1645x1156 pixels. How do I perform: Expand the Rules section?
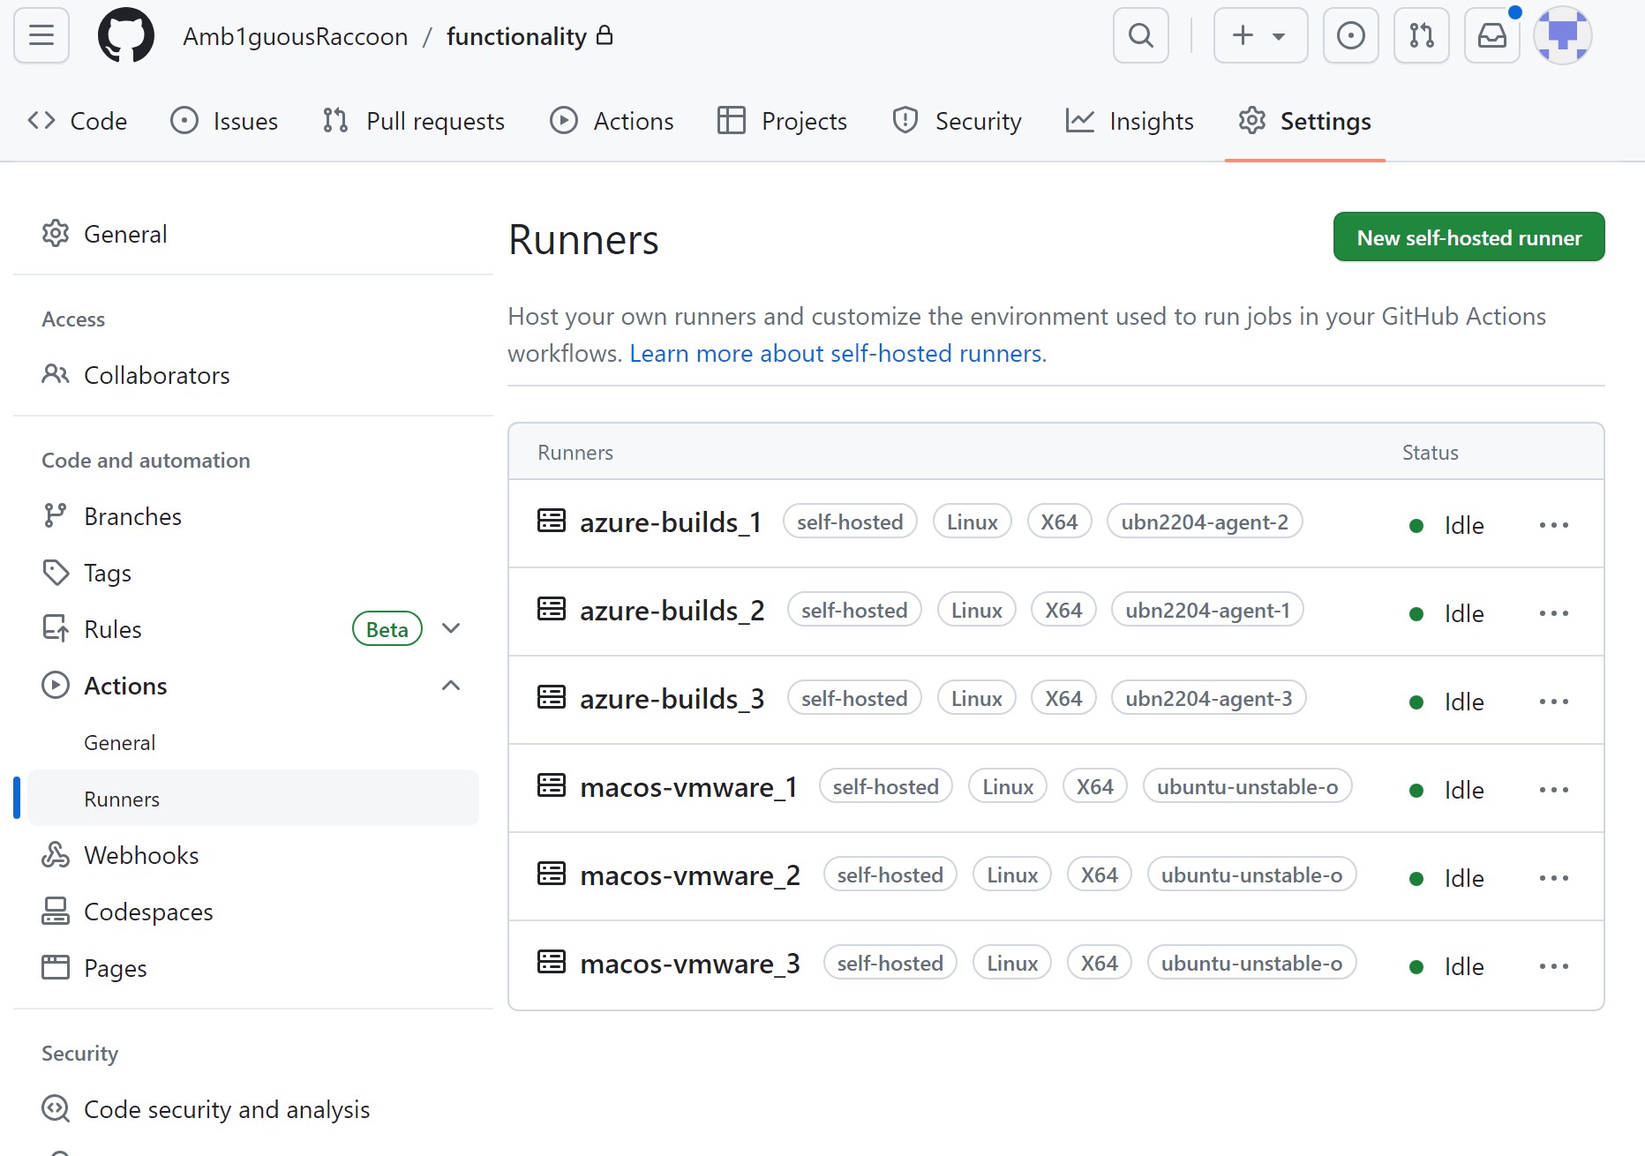pos(451,628)
